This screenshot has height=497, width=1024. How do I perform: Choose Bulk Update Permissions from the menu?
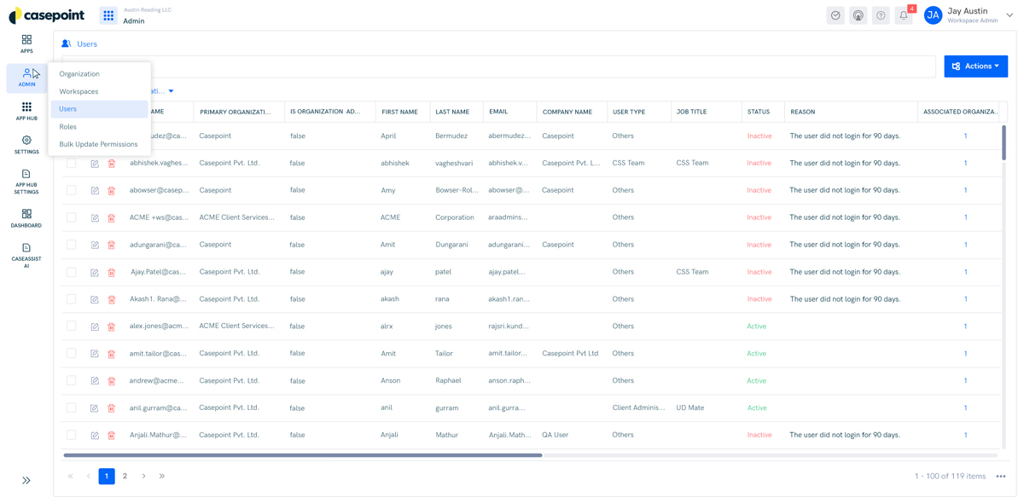tap(96, 144)
